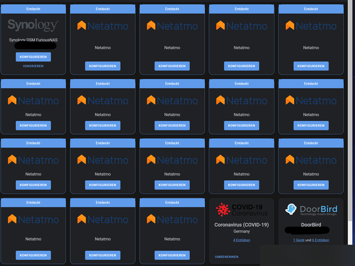Screen dimensions: 355x266
Task: Click the Netatmo icon on second row middle card
Action: [x=151, y=100]
